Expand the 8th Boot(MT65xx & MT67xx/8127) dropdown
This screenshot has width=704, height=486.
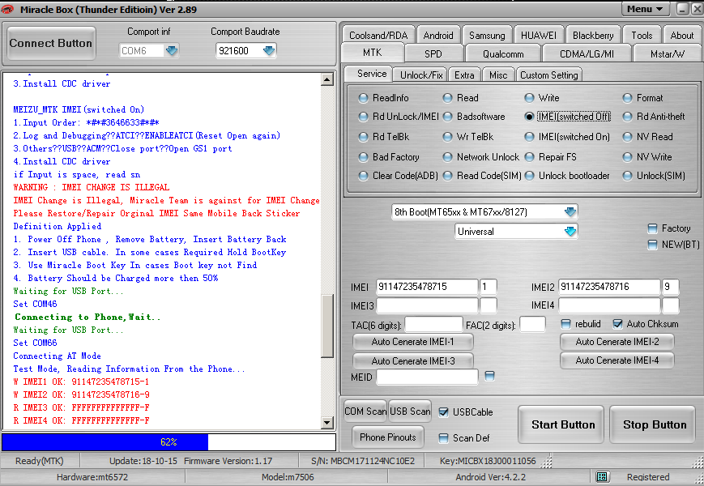click(x=570, y=211)
